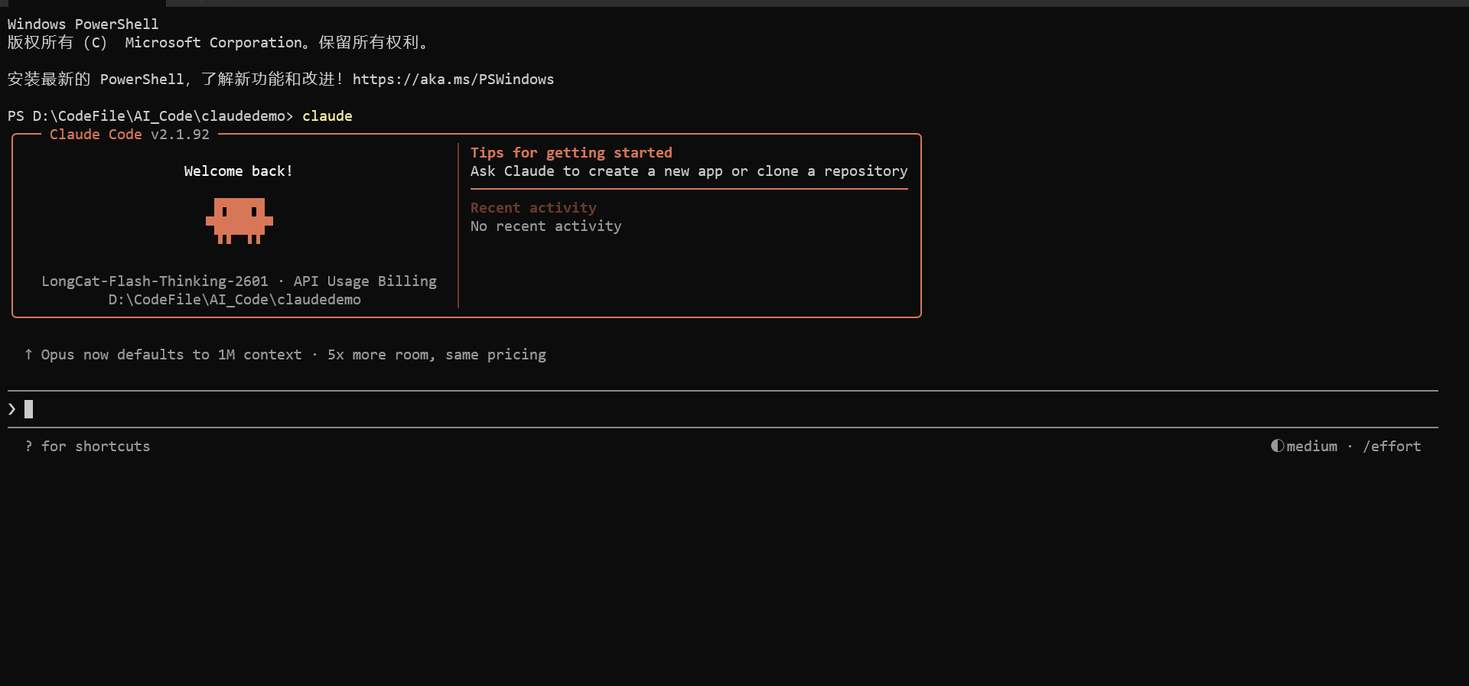Screen dimensions: 1469x686
Task: Click the 'LongCat-Flash-Thinking-2601' model name
Action: click(155, 281)
